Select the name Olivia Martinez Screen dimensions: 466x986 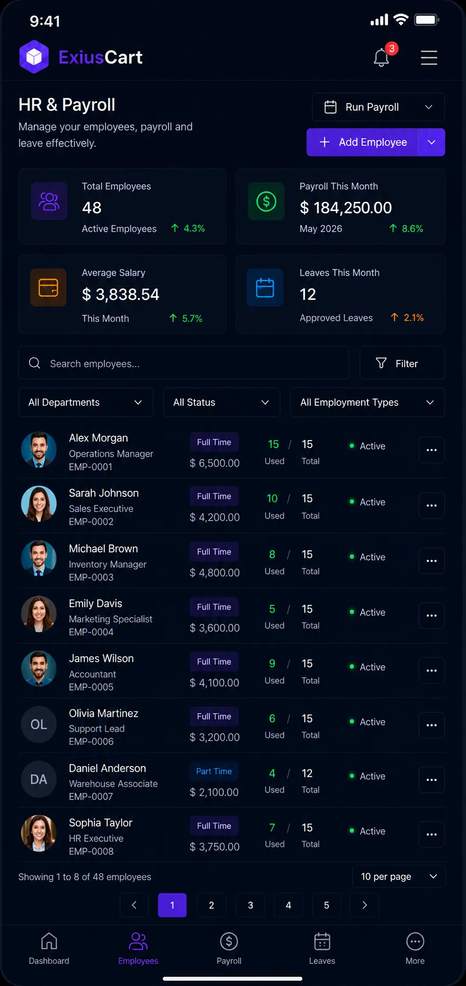tap(104, 713)
